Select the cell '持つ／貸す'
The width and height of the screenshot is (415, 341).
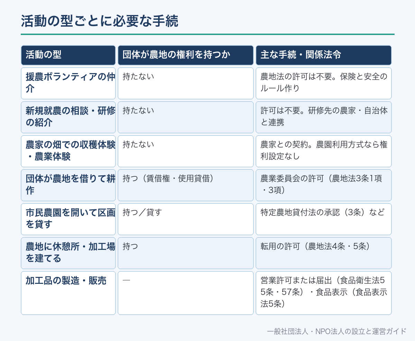[x=186, y=219]
